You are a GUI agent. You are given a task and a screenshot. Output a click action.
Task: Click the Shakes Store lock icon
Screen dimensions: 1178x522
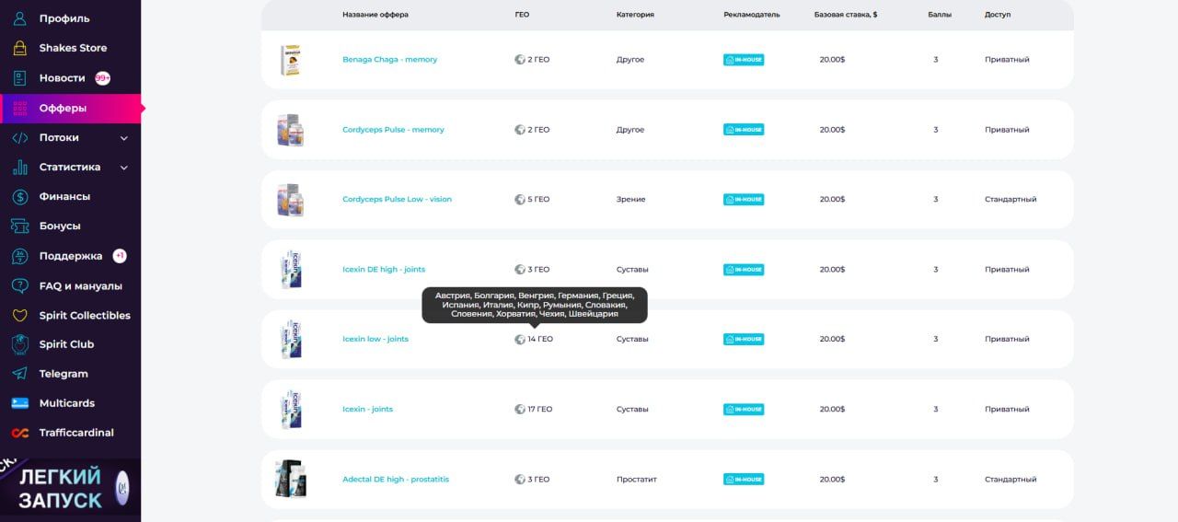click(x=20, y=48)
